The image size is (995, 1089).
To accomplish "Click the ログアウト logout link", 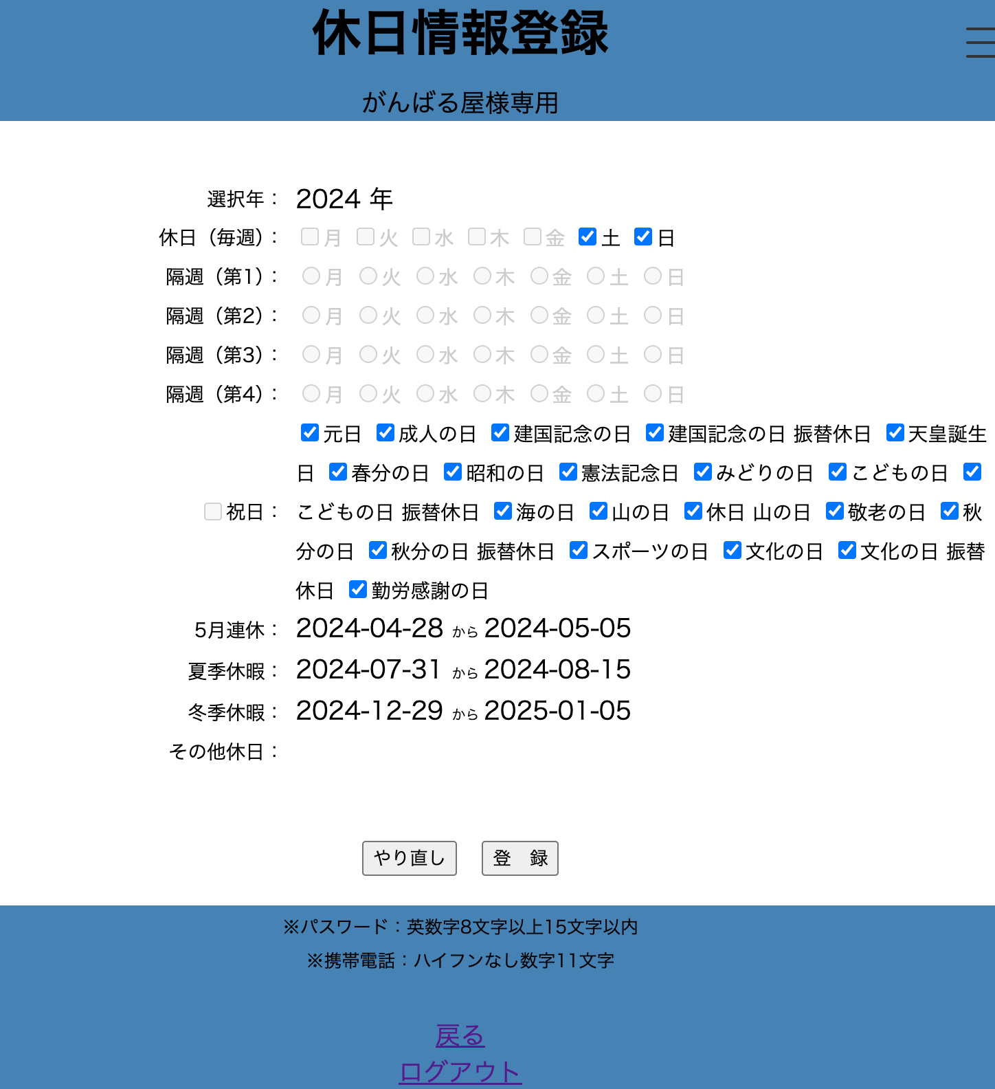I will pyautogui.click(x=460, y=1071).
